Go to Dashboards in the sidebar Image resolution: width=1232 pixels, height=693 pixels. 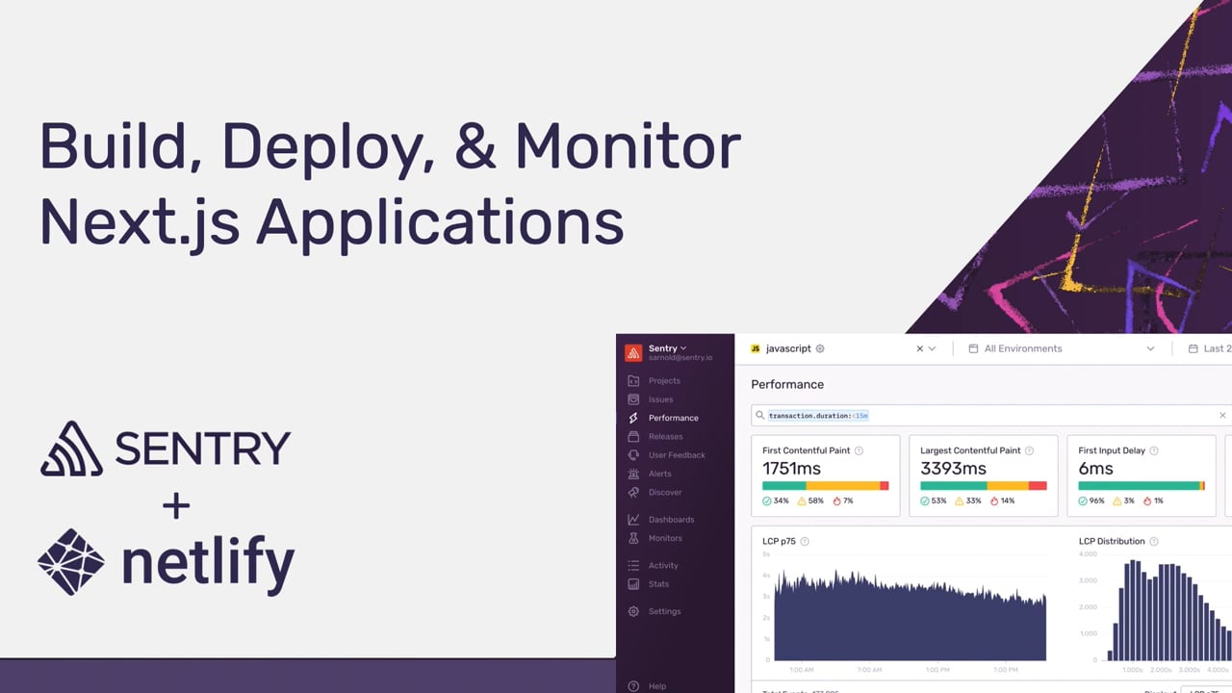click(x=671, y=520)
